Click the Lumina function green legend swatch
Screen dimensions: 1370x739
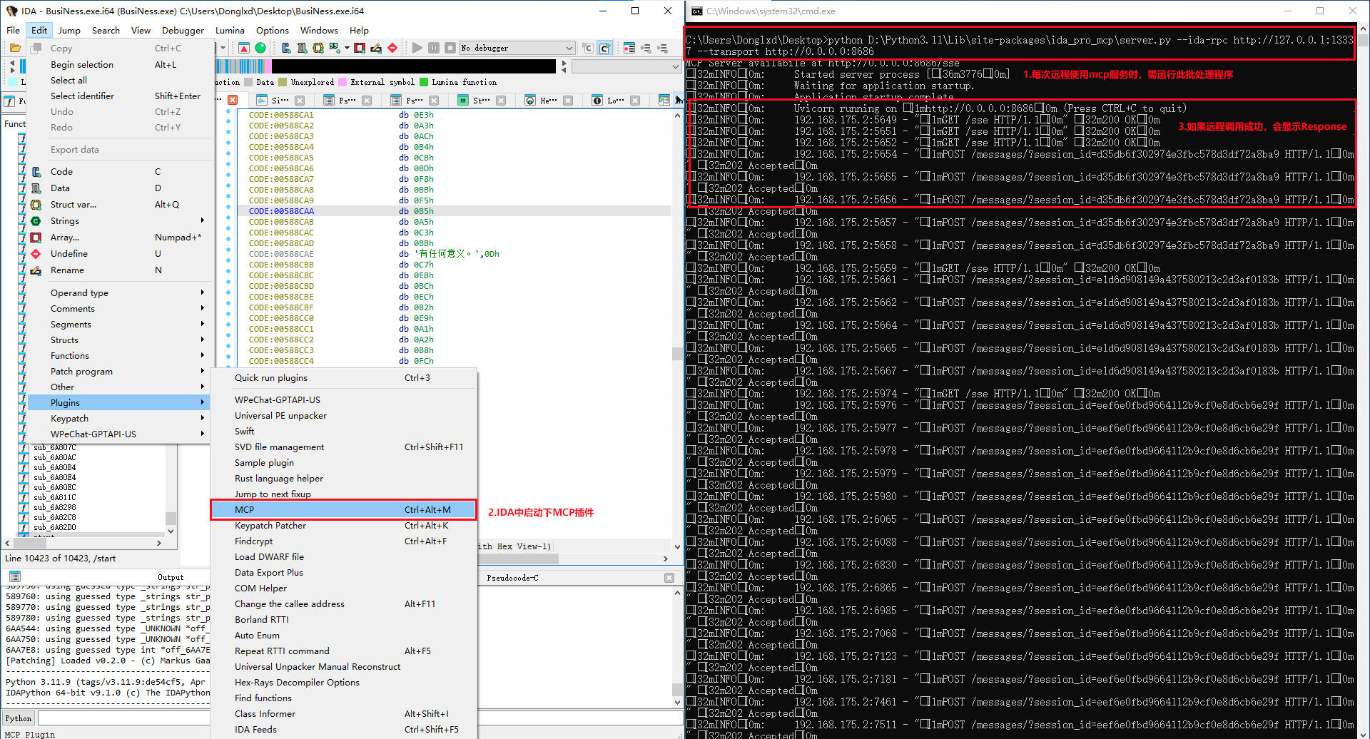(x=424, y=82)
